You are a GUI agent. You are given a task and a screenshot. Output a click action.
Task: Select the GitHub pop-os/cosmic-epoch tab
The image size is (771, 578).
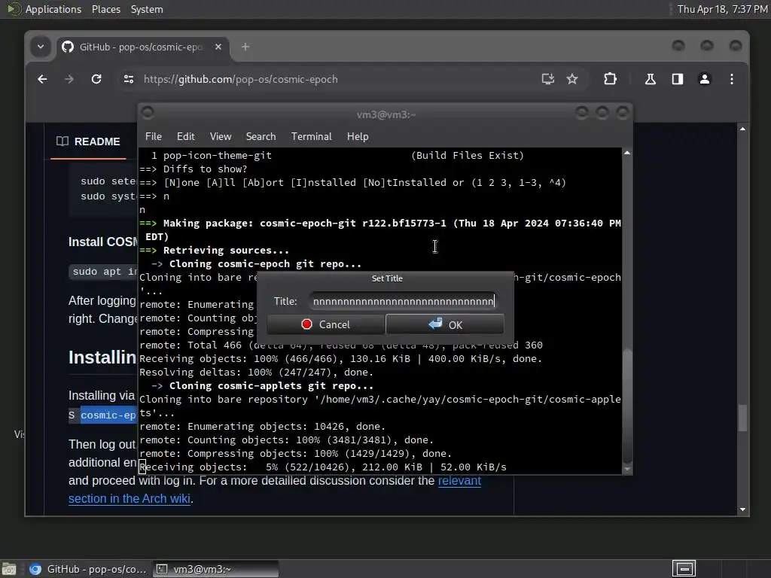click(x=142, y=47)
